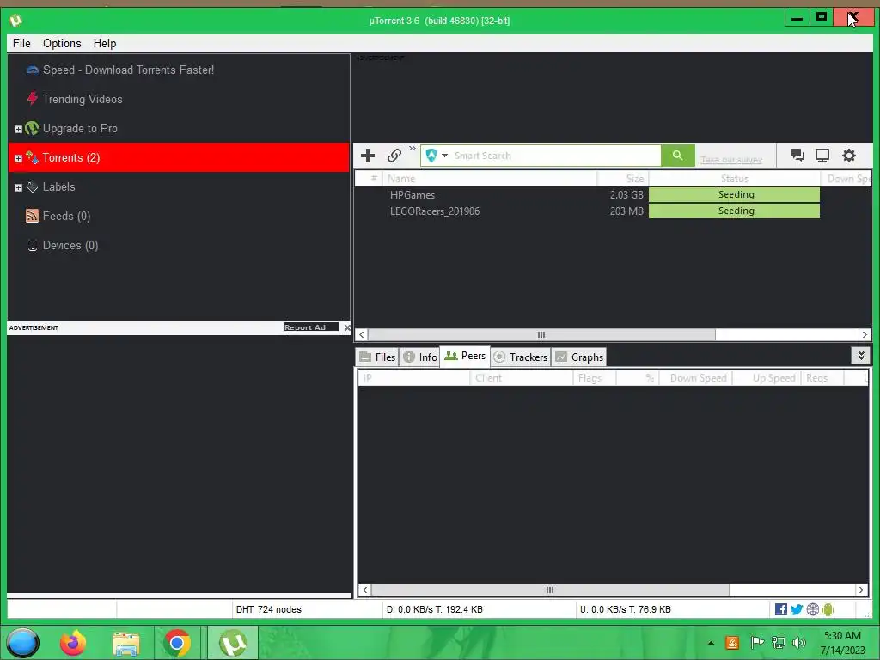The height and width of the screenshot is (660, 880).
Task: Click the Add Torrent plus icon
Action: click(x=368, y=156)
